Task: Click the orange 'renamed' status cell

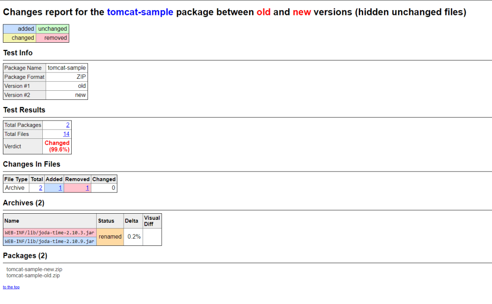Action: click(110, 237)
